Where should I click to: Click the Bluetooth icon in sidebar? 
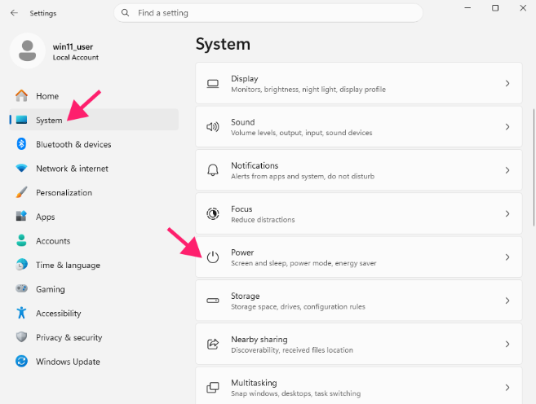tap(21, 144)
